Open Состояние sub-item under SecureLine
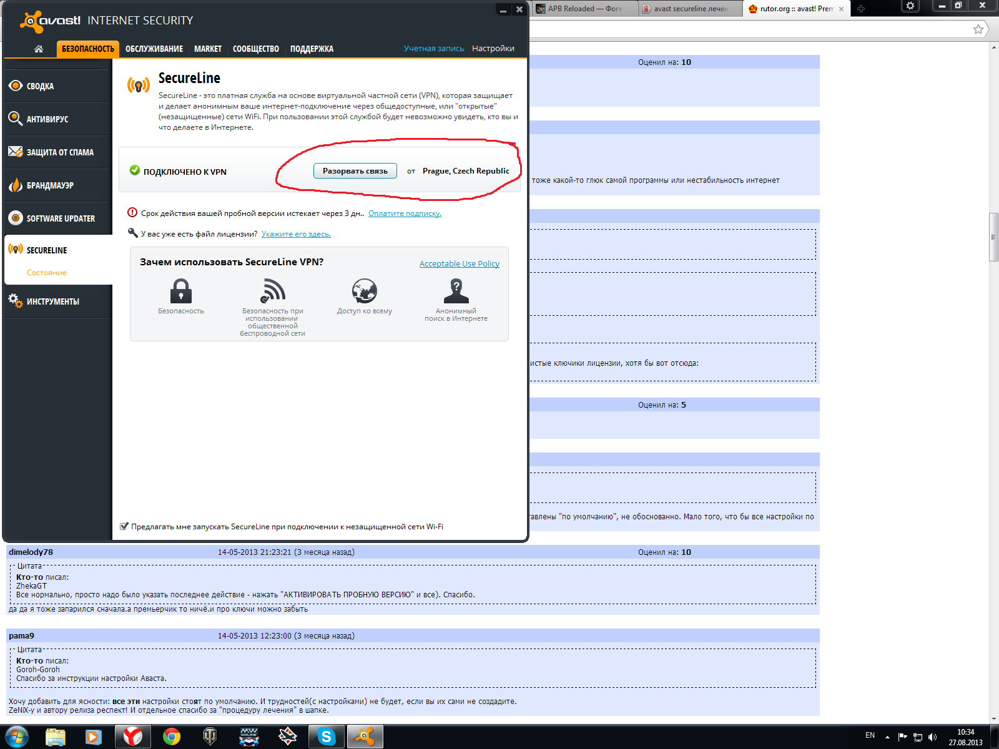The image size is (999, 749). [46, 273]
